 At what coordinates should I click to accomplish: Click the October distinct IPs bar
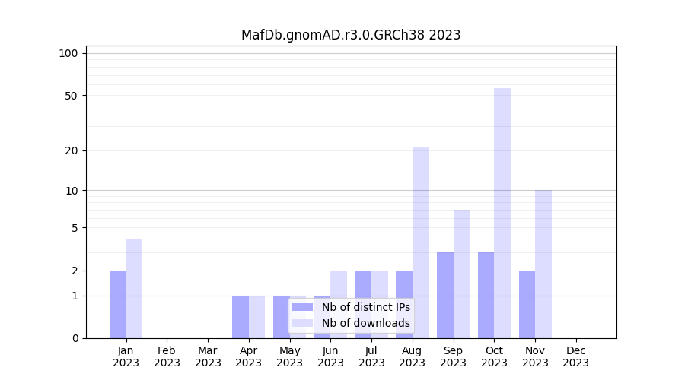tap(486, 295)
